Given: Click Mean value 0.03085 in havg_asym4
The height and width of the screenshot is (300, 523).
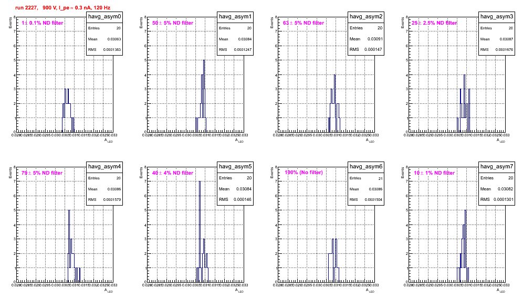Looking at the screenshot, I should tap(114, 189).
